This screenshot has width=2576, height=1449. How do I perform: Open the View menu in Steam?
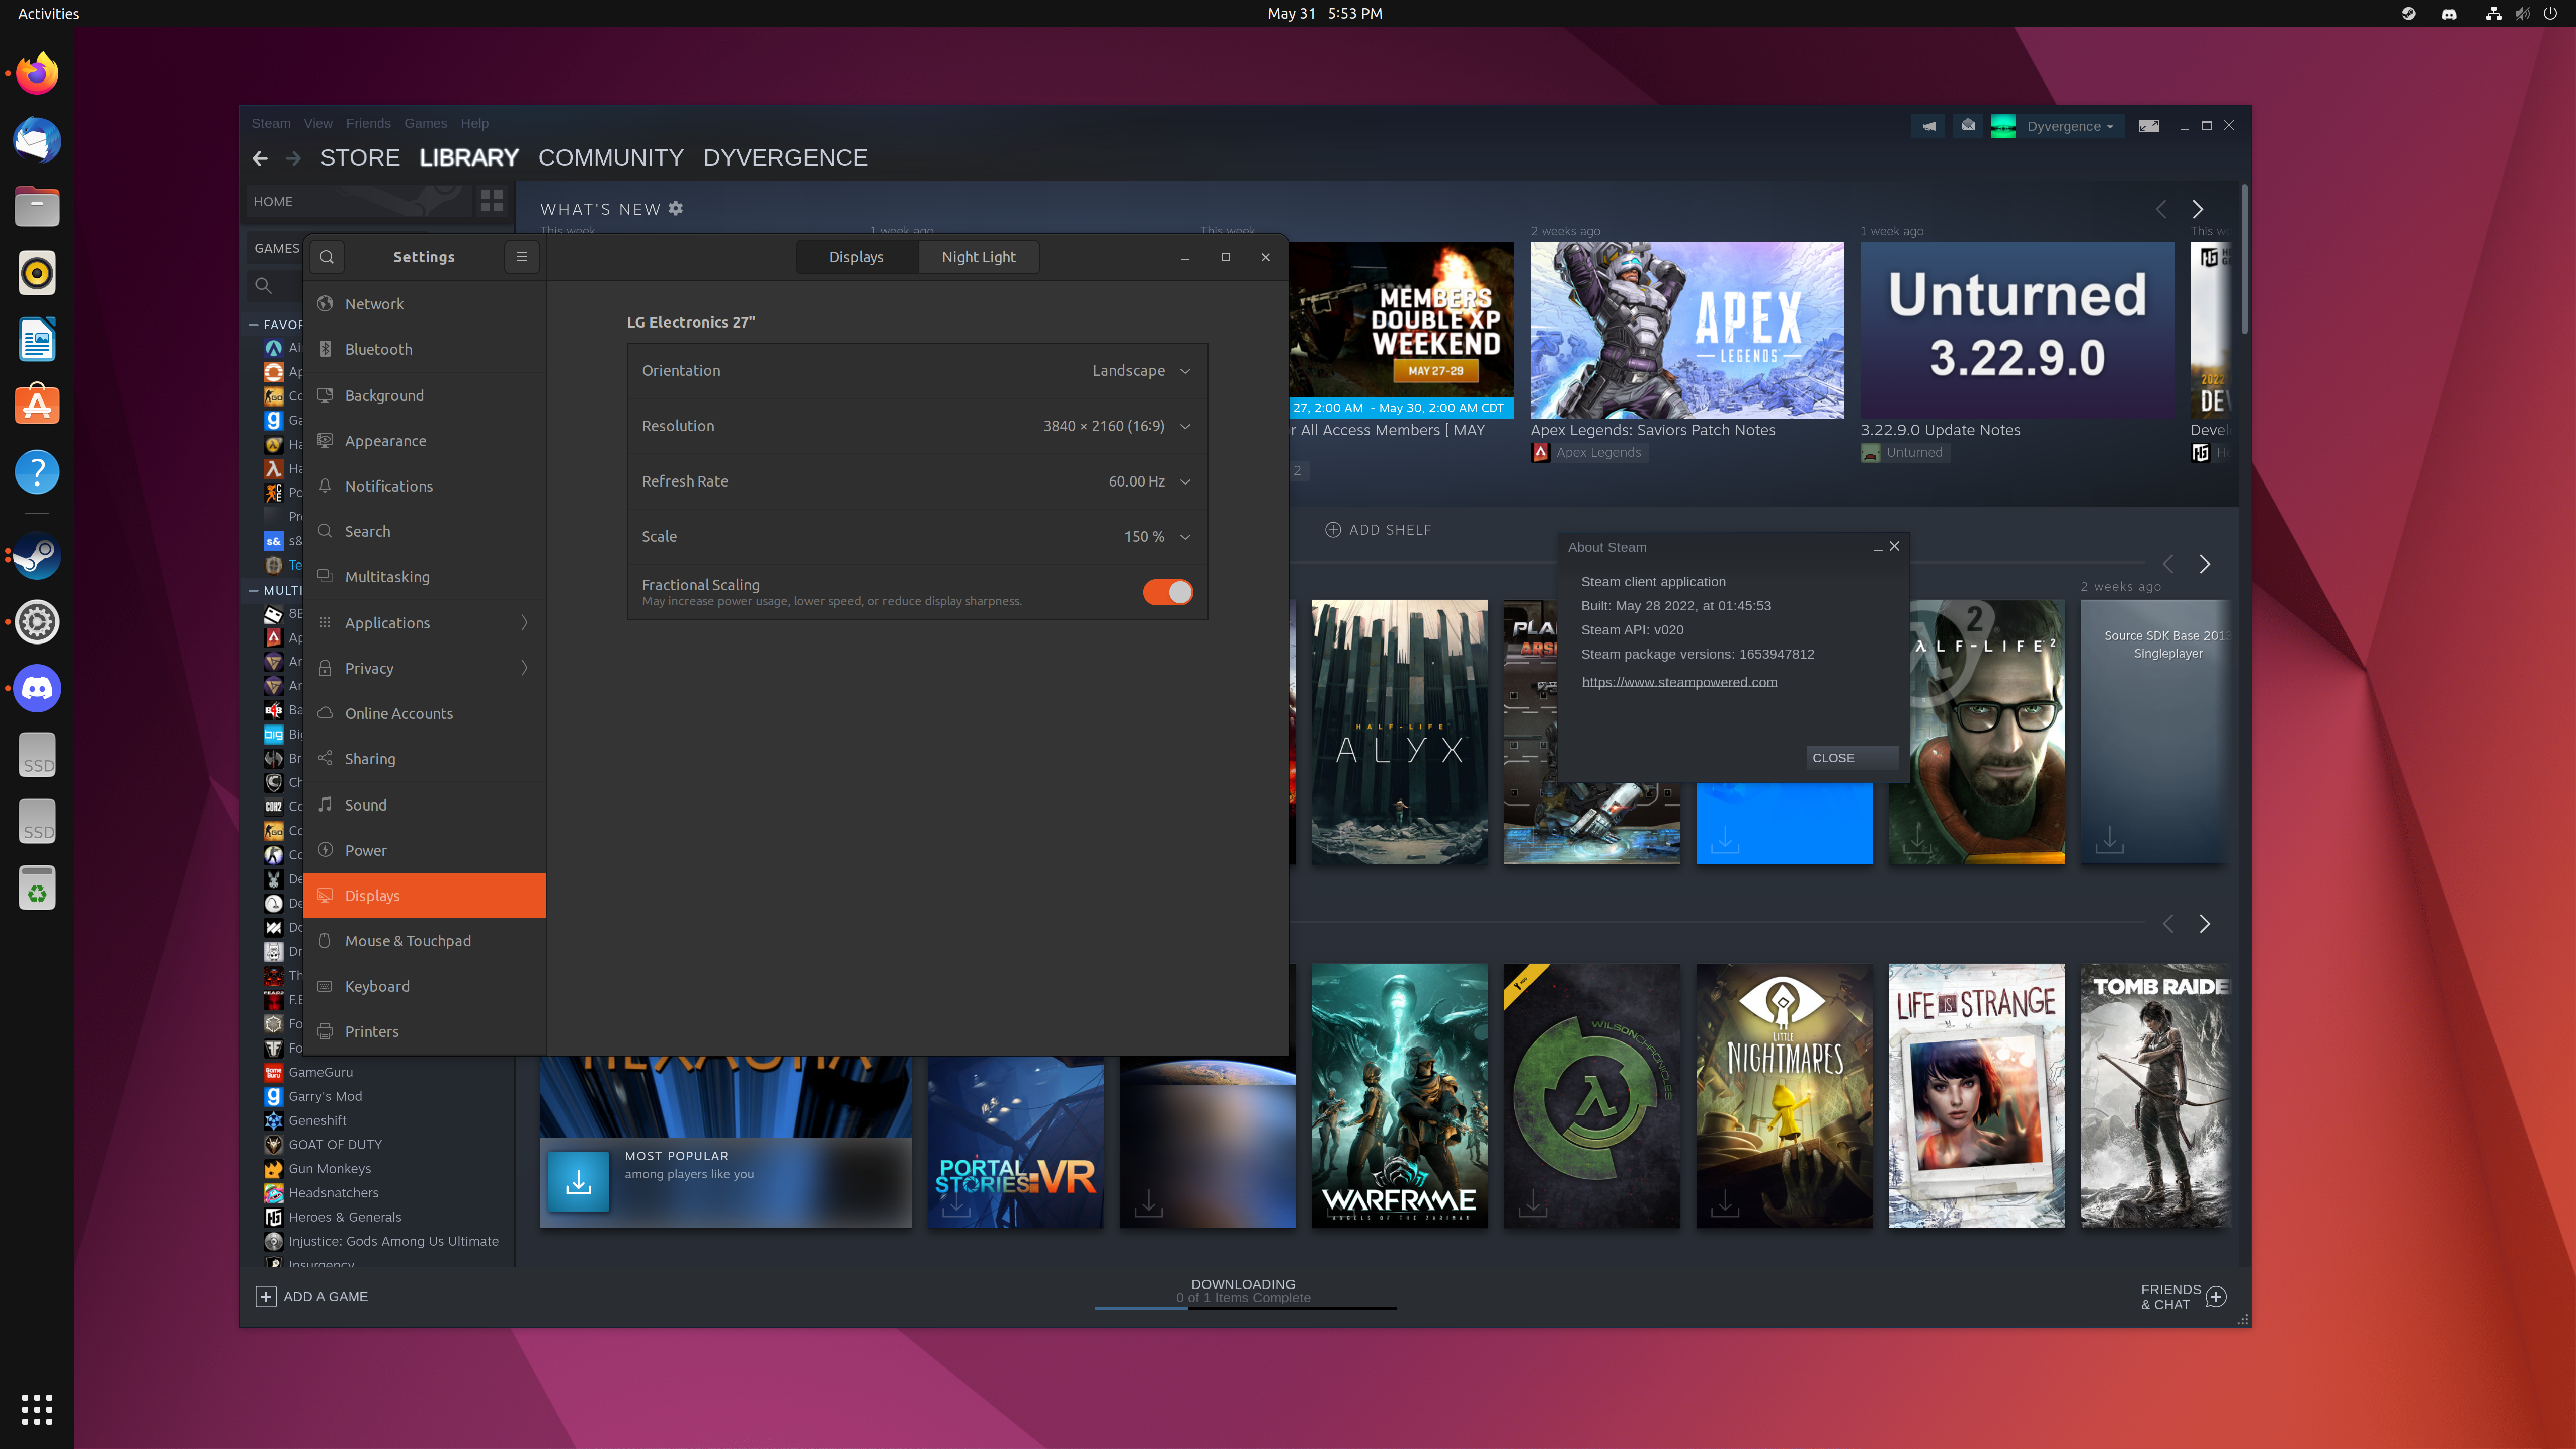pos(318,124)
